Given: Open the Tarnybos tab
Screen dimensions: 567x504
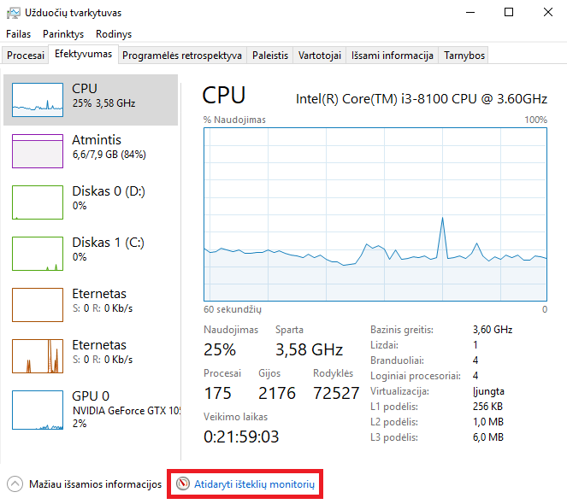Looking at the screenshot, I should (464, 56).
